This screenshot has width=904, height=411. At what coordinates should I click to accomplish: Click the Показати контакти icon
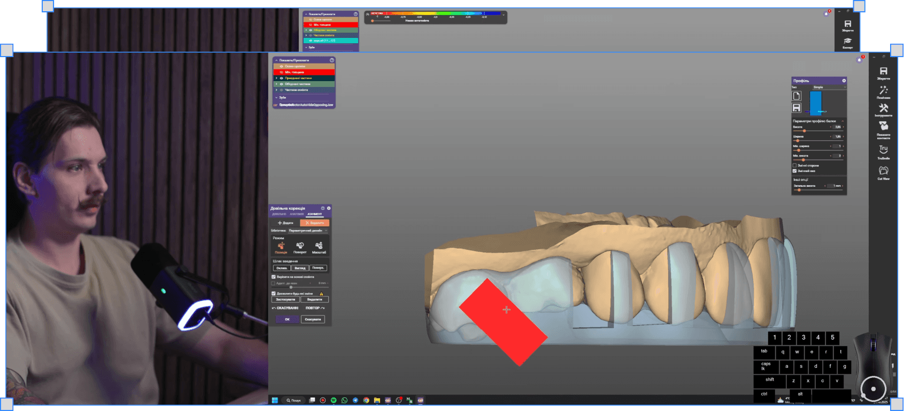click(883, 126)
